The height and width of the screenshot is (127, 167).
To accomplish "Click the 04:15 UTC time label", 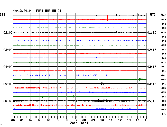I will click(x=152, y=84).
